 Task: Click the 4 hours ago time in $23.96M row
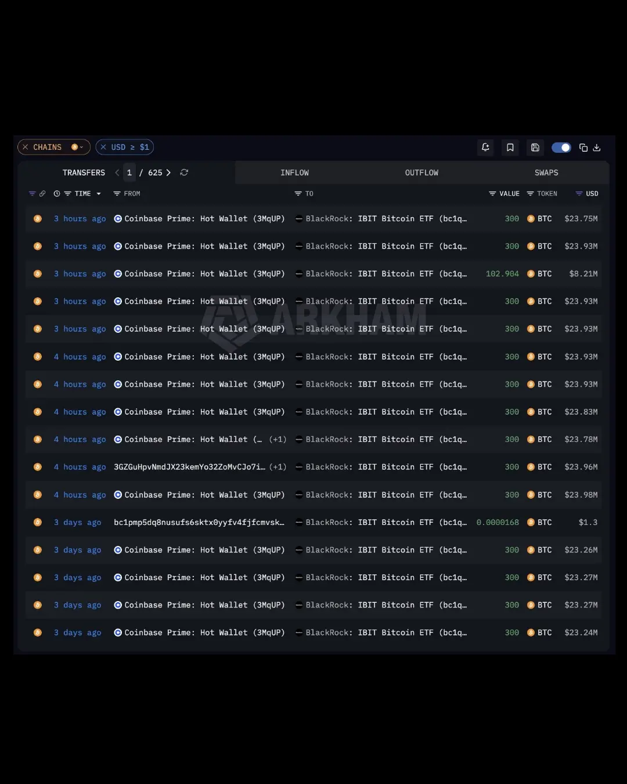pyautogui.click(x=80, y=467)
